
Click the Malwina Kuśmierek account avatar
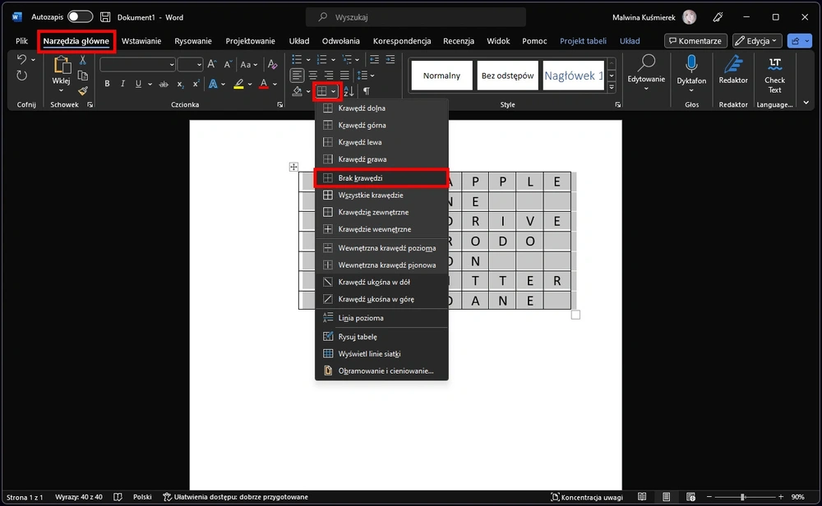[x=690, y=17]
